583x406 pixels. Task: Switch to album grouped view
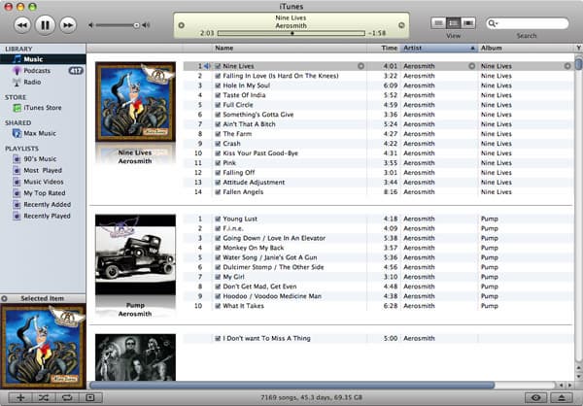tap(453, 23)
